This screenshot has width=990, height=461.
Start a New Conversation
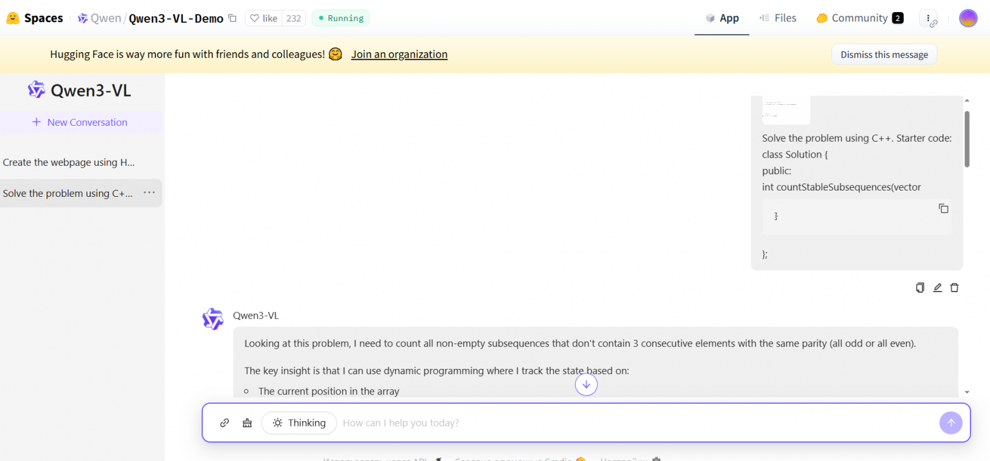81,123
